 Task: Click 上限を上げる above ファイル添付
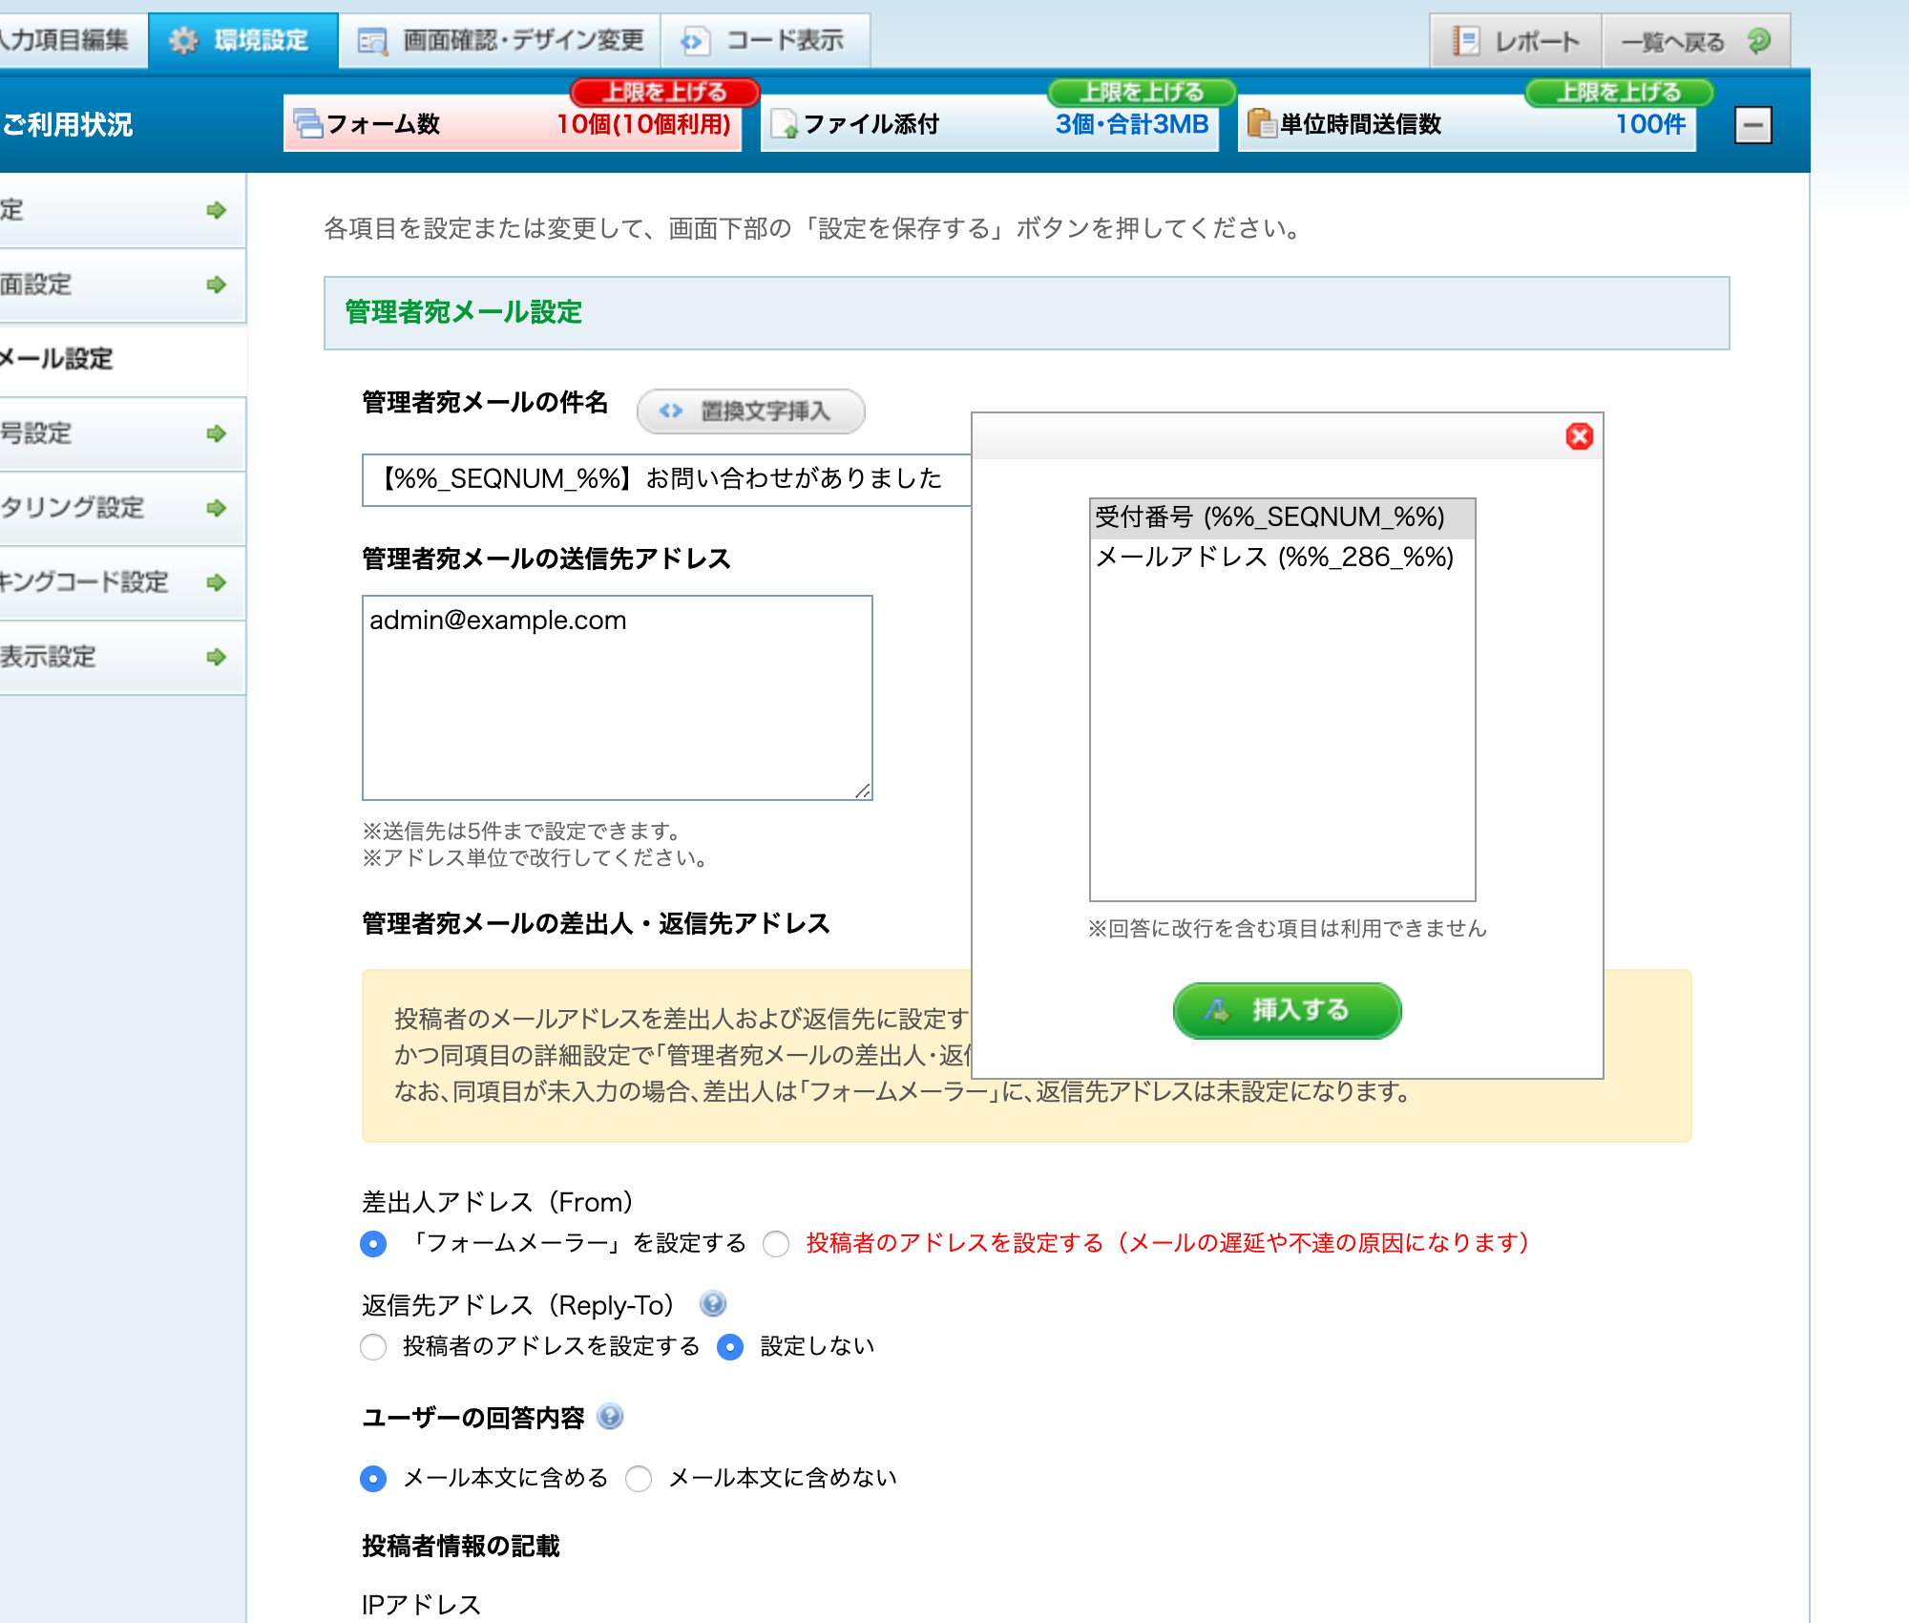pyautogui.click(x=1142, y=92)
